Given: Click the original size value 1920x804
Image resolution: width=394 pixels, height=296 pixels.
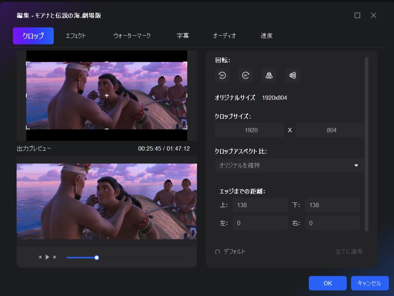Looking at the screenshot, I should (x=274, y=98).
